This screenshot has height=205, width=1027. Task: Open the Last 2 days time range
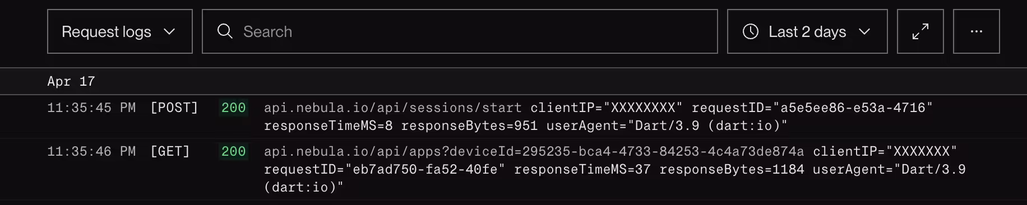pyautogui.click(x=807, y=31)
